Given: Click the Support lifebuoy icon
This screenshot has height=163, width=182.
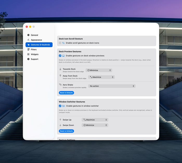Looking at the screenshot, I should tap(28, 59).
